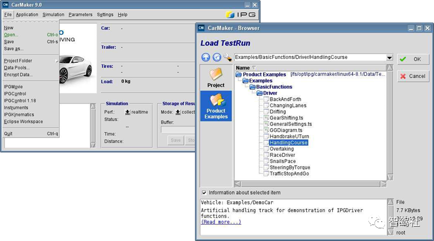
Task: Collapse the Examples folder node
Action: (x=245, y=81)
